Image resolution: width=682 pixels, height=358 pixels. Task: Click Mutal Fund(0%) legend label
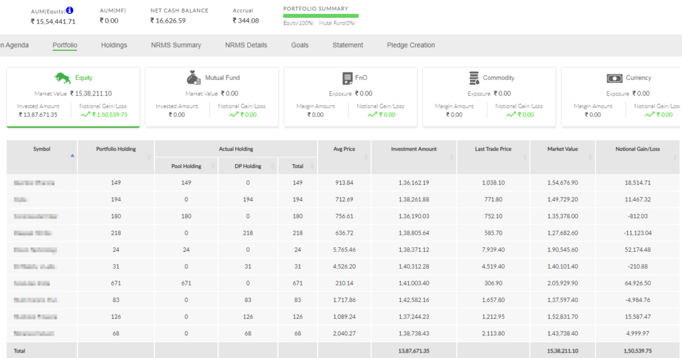click(x=337, y=23)
